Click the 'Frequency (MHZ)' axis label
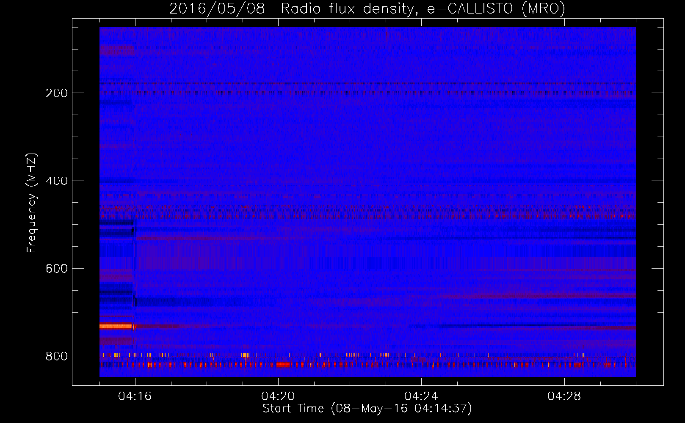The width and height of the screenshot is (685, 423). tap(31, 203)
